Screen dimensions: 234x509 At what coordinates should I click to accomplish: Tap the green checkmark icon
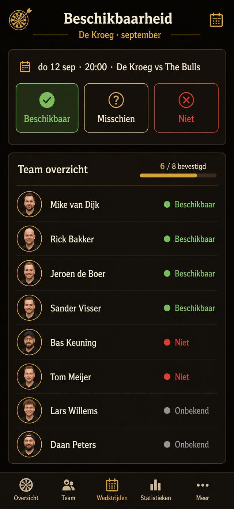click(47, 100)
